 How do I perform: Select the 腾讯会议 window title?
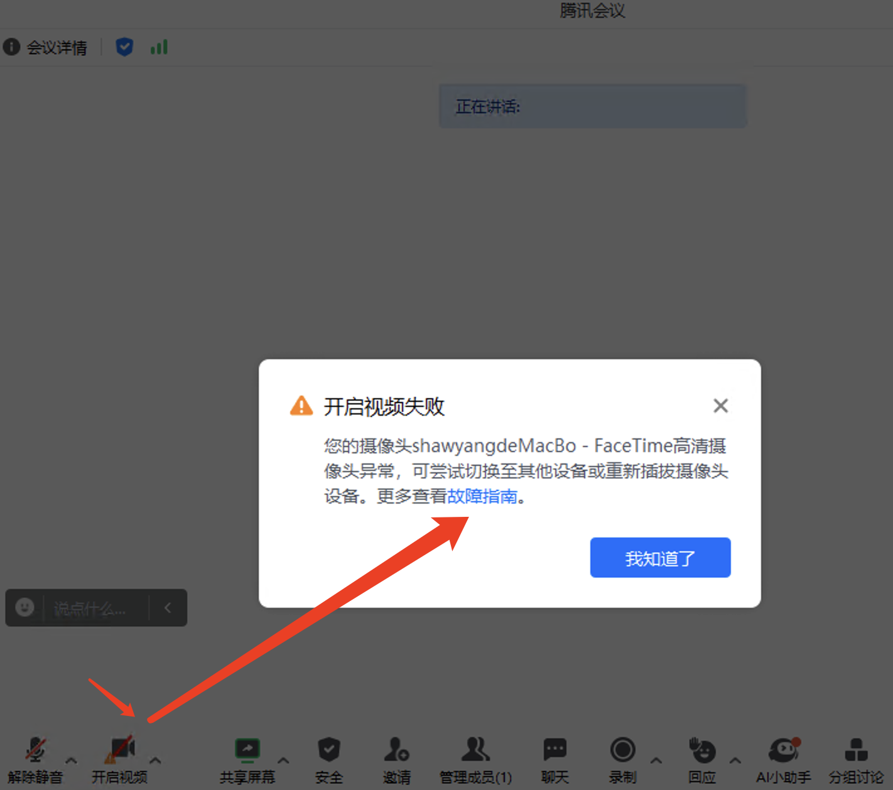pyautogui.click(x=592, y=11)
